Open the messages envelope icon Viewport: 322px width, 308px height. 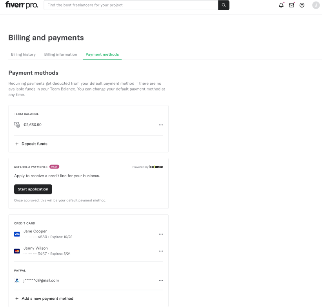tap(291, 5)
